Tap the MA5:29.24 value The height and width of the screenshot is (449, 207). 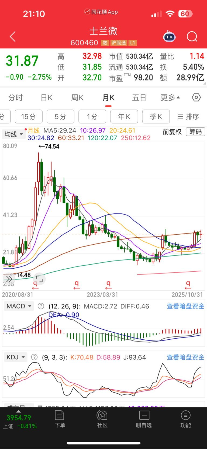60,130
